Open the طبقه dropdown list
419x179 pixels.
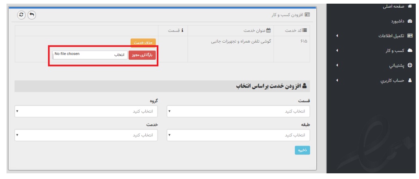click(x=238, y=135)
